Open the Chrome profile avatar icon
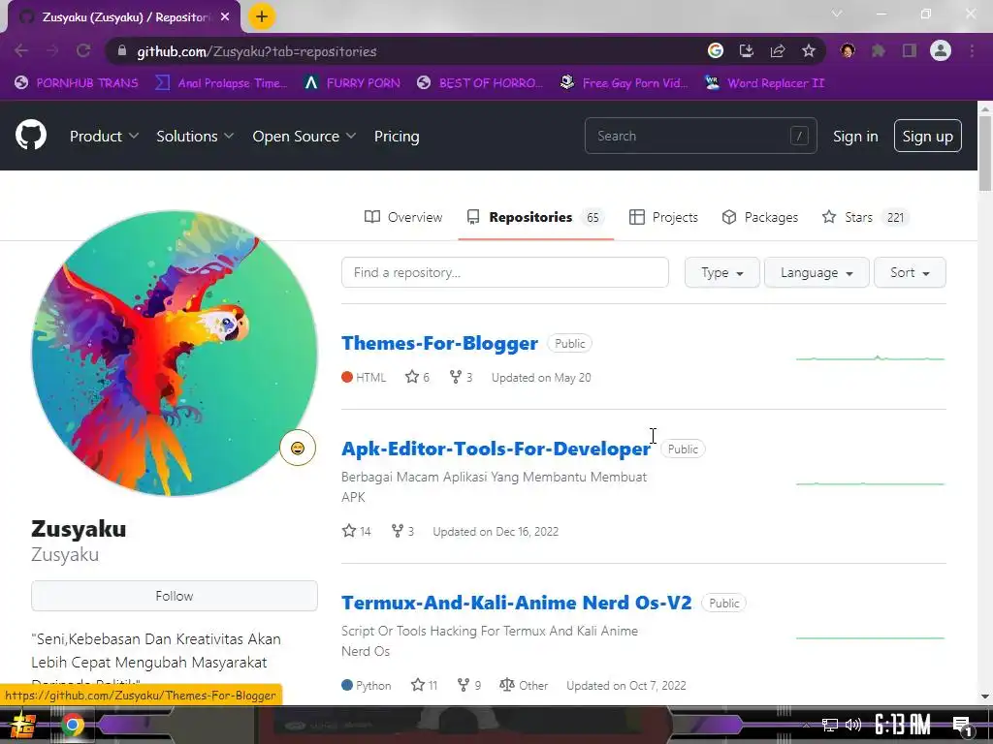Screen dimensions: 993x744 (x=941, y=50)
